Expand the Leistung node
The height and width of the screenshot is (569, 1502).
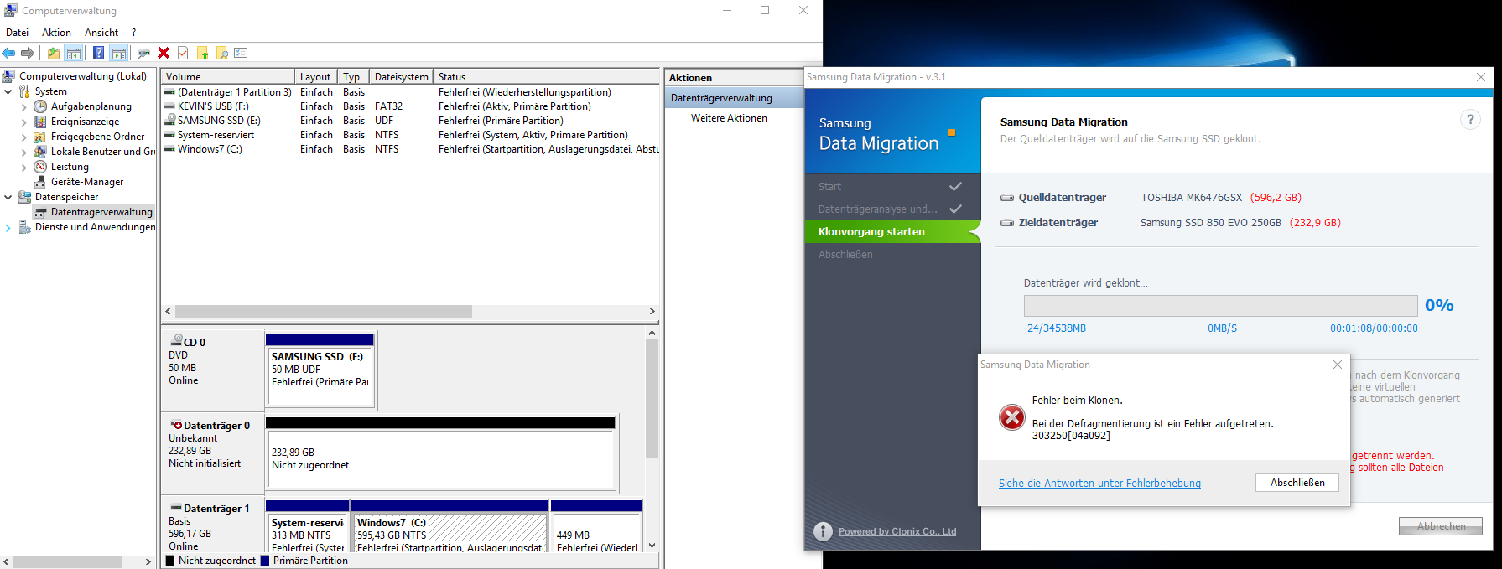23,167
